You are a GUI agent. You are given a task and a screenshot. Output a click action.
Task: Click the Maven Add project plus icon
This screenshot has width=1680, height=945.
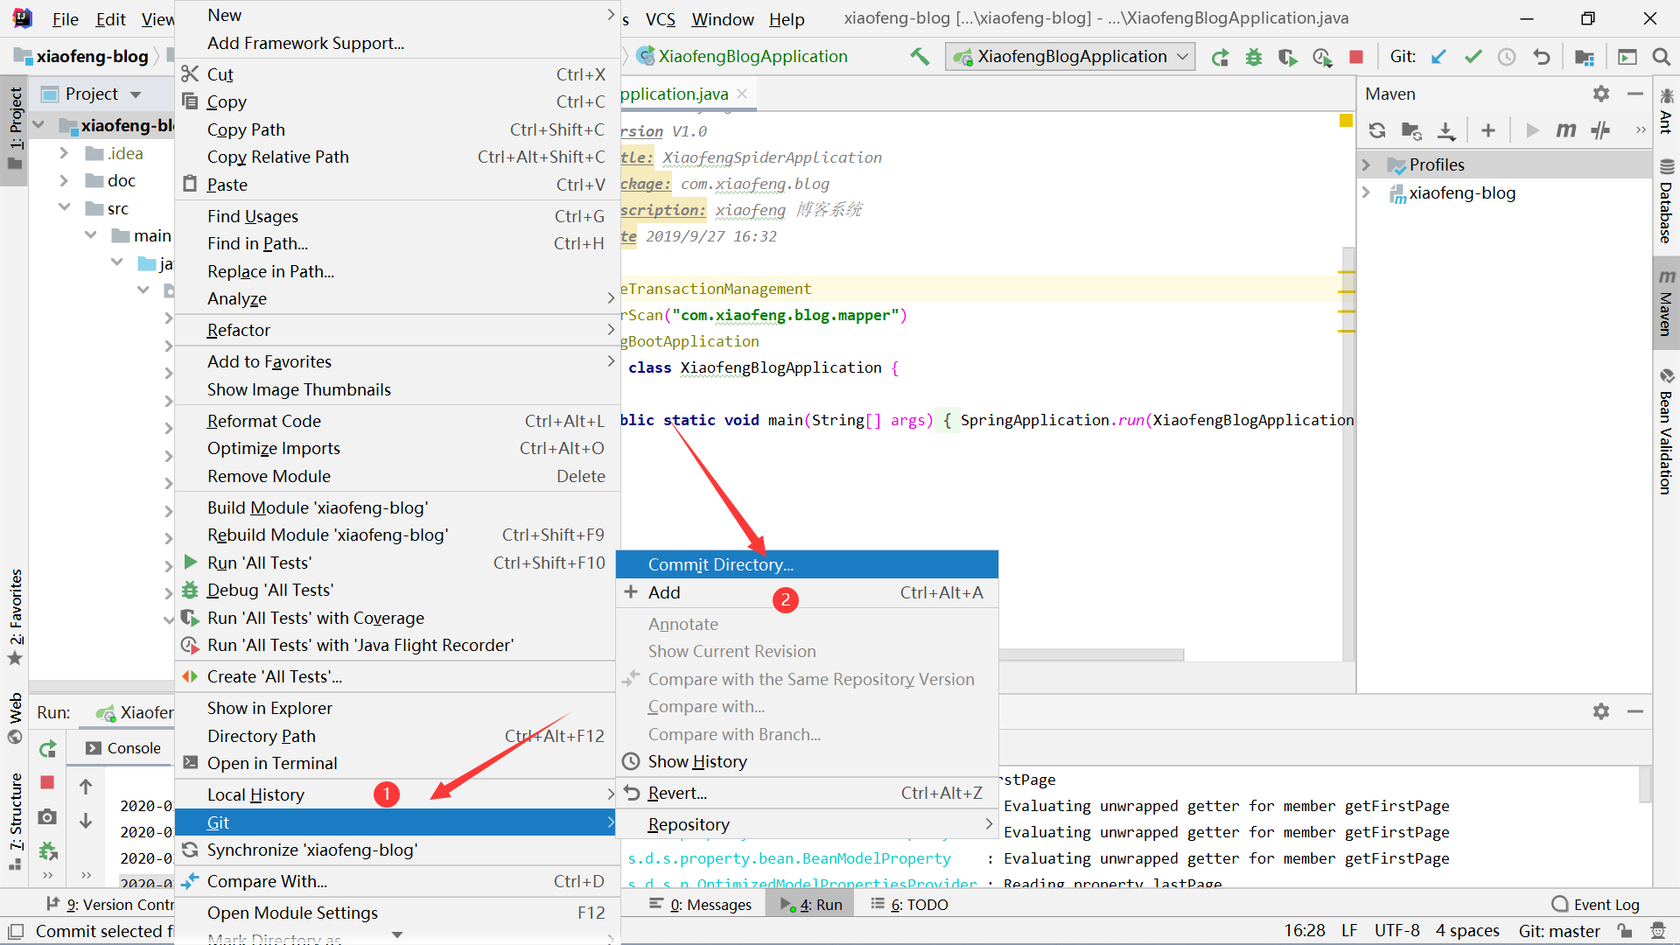pyautogui.click(x=1487, y=130)
